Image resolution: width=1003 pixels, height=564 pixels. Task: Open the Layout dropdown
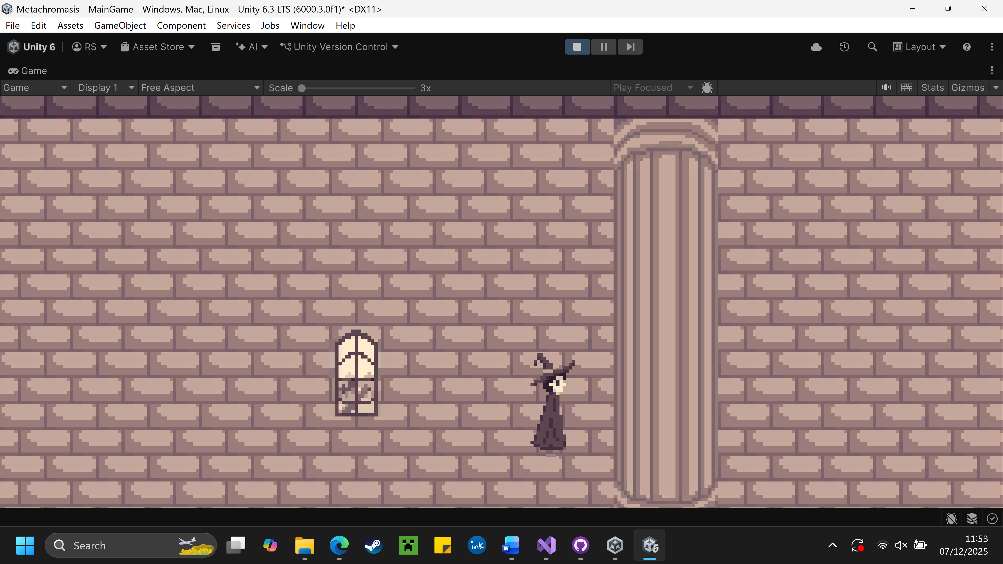click(919, 47)
